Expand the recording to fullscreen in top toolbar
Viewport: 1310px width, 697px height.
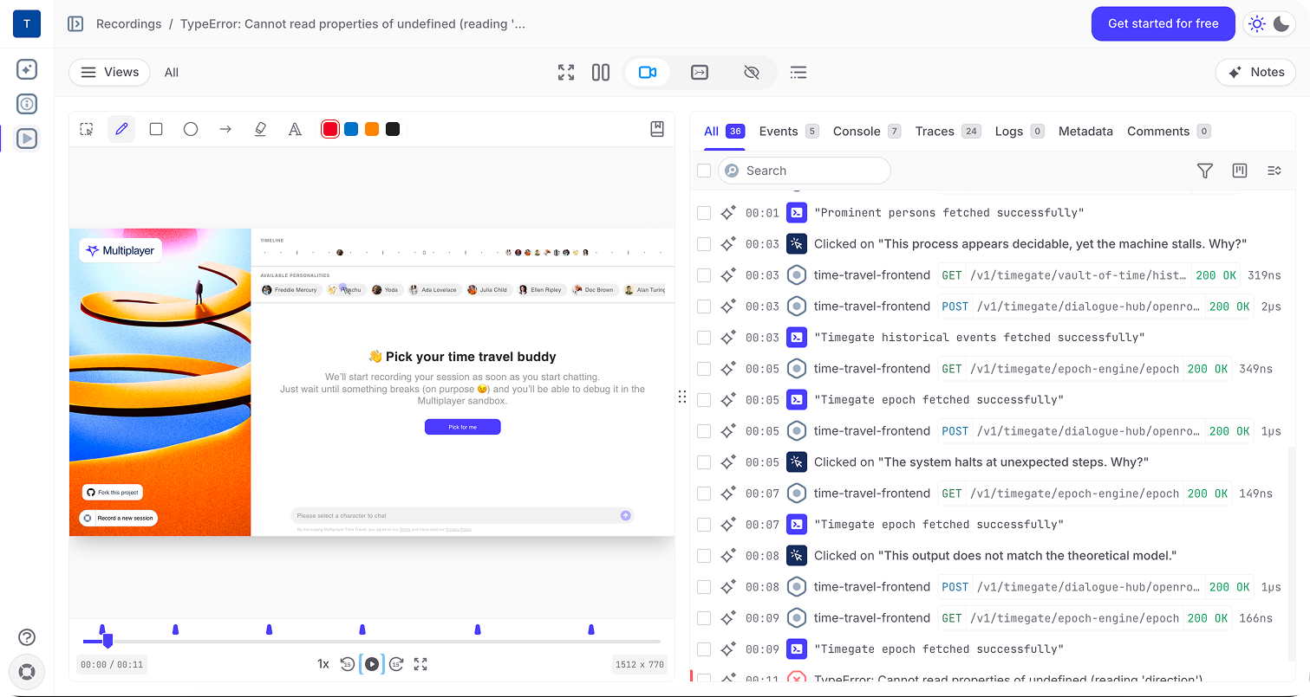(x=566, y=73)
